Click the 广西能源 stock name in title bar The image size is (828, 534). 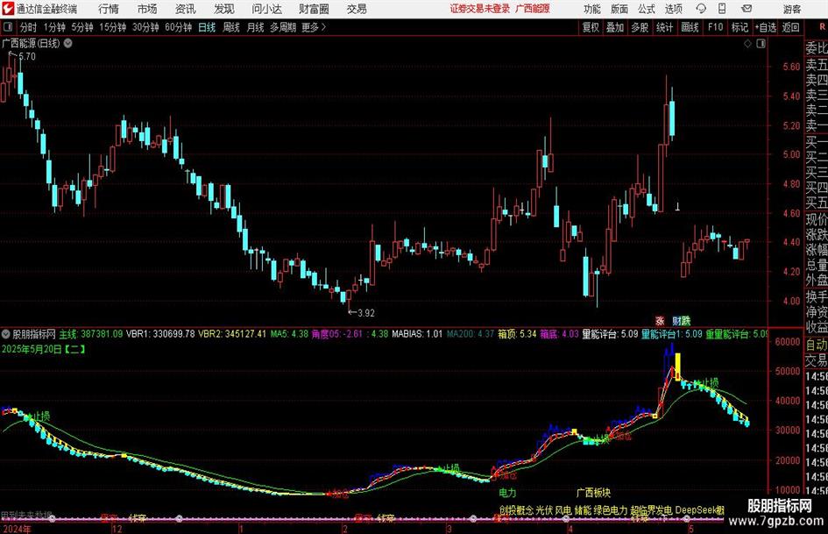coord(533,9)
